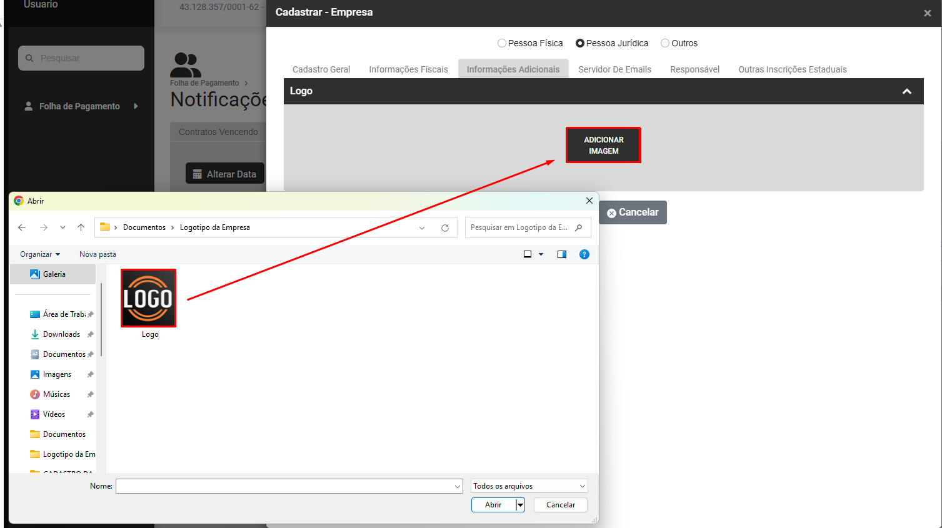Select the Logo image file thumbnail
This screenshot has width=942, height=528.
[149, 298]
